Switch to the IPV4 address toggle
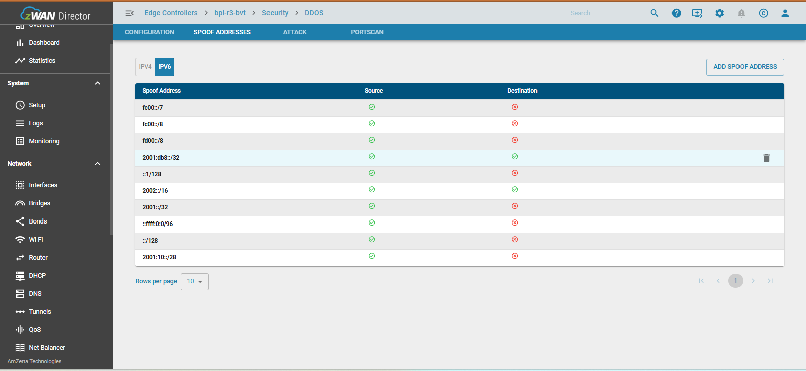The width and height of the screenshot is (806, 371). point(145,67)
